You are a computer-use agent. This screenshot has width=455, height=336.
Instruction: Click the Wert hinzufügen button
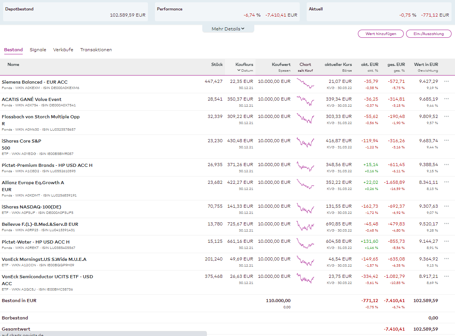[x=381, y=34]
